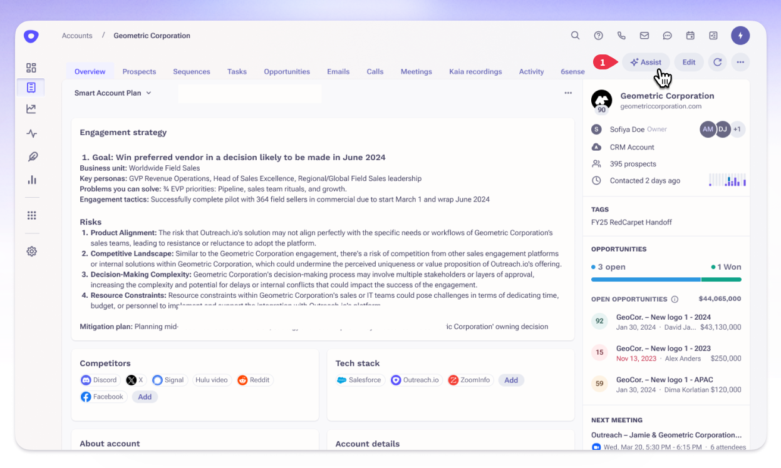Open the user avatar lightning icon
Image resolution: width=781 pixels, height=468 pixels.
point(740,36)
